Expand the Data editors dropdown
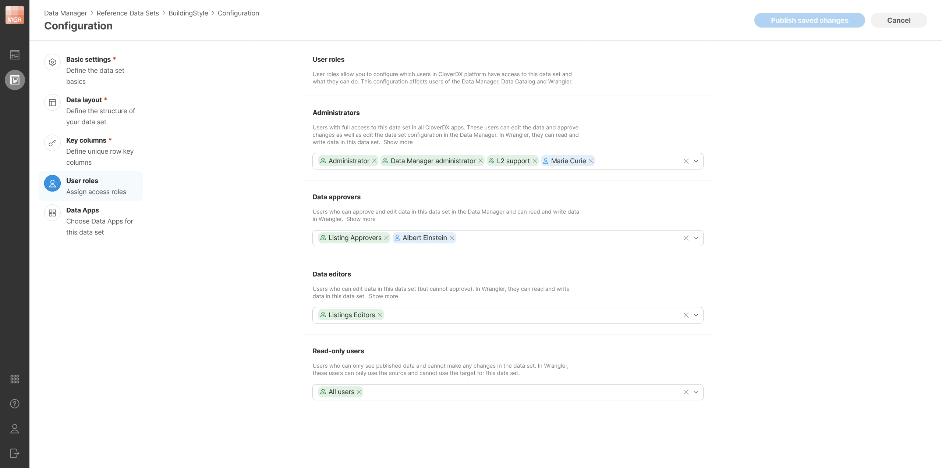Screen dimensions: 942x468 click(x=696, y=315)
